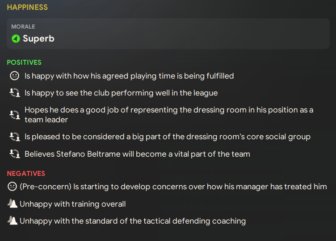Click the POSITIVES section heading

click(24, 62)
